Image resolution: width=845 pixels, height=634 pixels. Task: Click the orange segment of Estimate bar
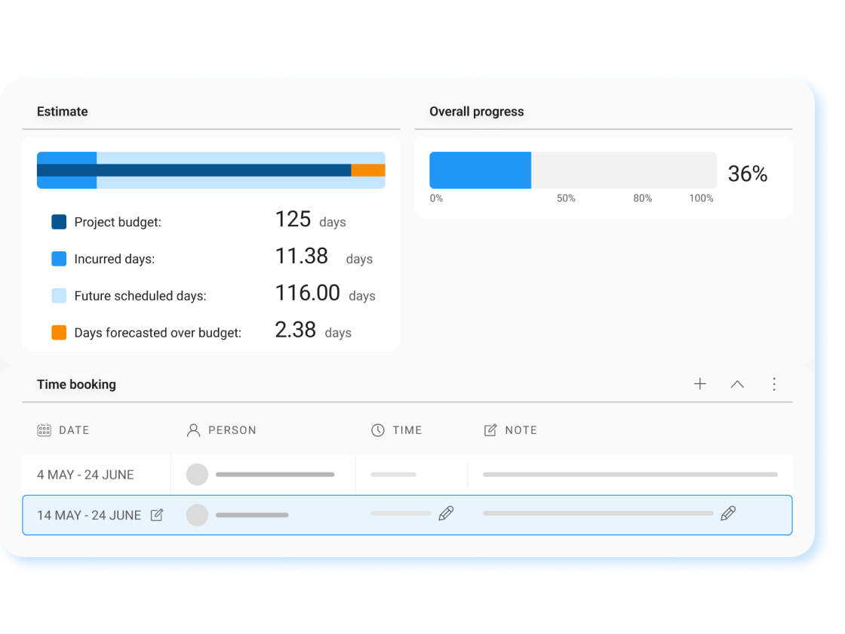(368, 171)
